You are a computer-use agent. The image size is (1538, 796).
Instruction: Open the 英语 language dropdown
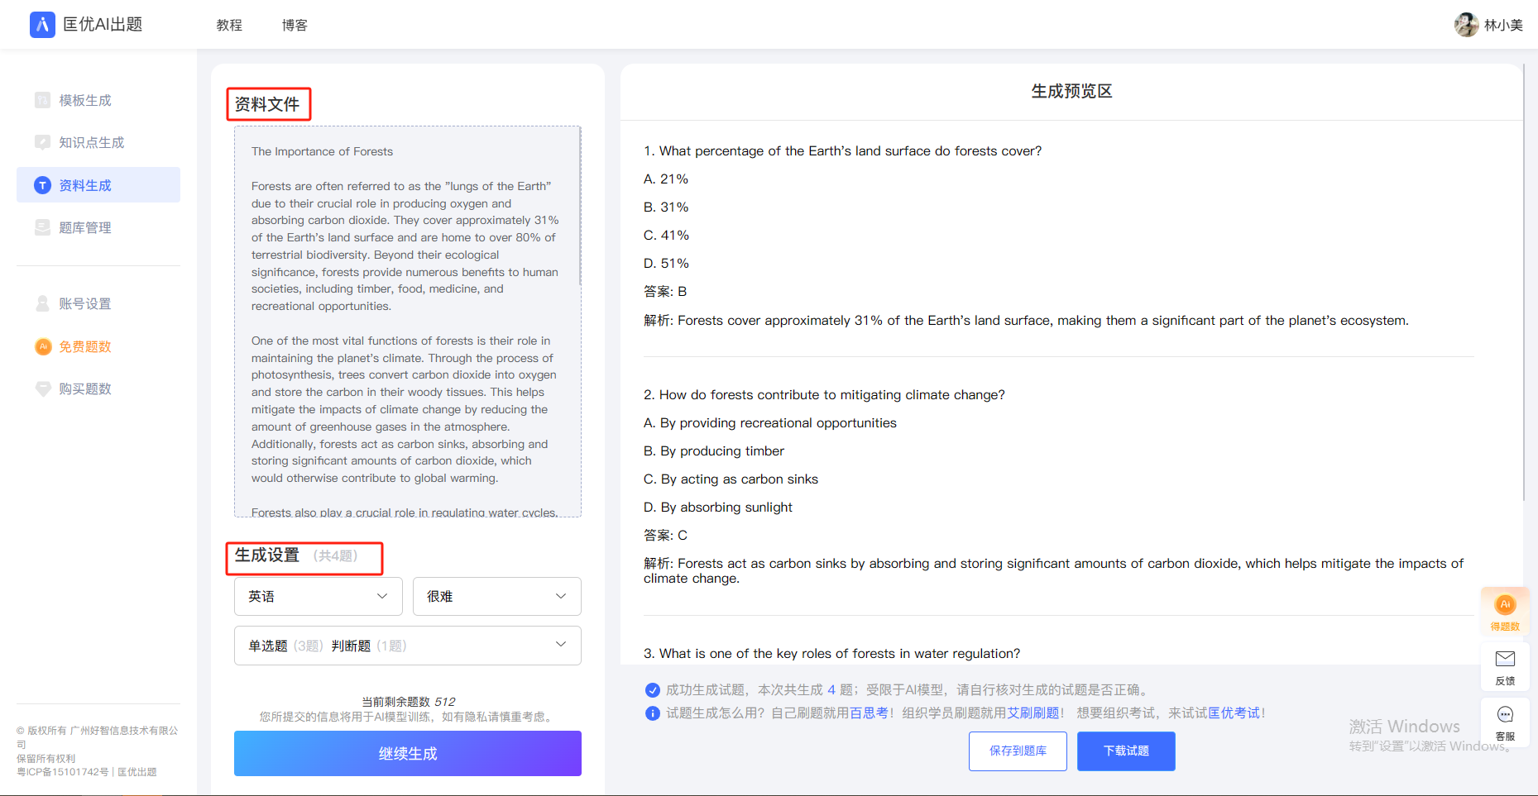pyautogui.click(x=319, y=596)
